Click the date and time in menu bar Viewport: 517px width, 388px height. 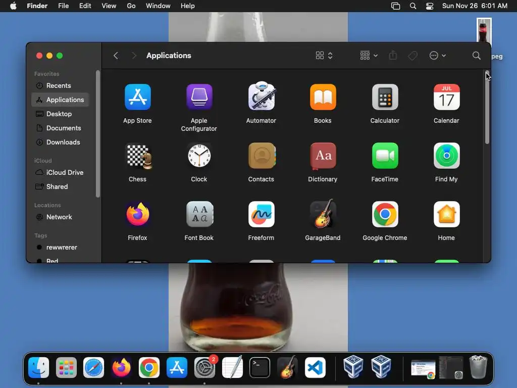click(x=475, y=6)
